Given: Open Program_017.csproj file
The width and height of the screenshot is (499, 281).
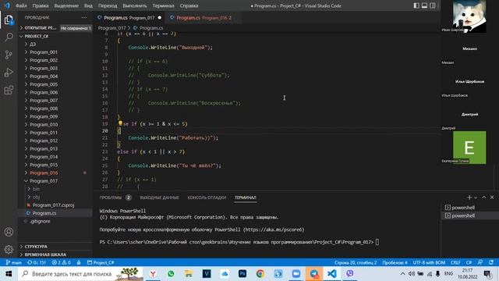Looking at the screenshot, I should tap(55, 205).
